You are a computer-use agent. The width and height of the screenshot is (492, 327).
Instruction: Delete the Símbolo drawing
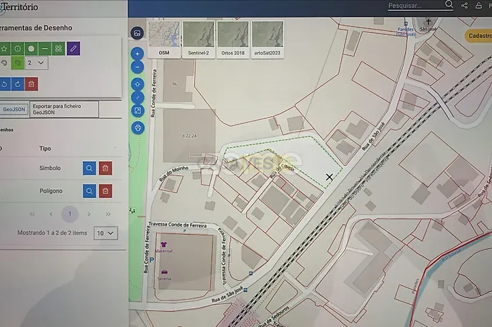(105, 168)
